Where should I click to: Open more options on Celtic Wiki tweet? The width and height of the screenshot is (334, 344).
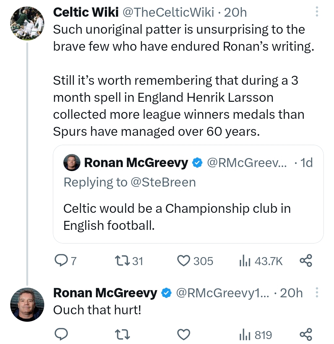[x=317, y=12]
